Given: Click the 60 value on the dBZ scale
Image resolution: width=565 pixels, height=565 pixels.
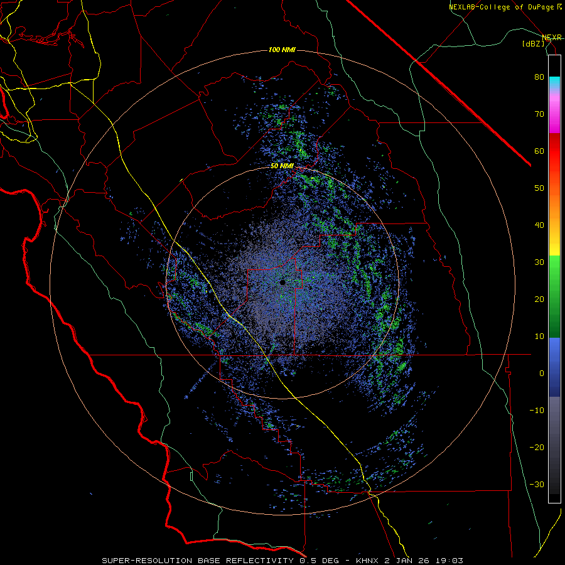Looking at the screenshot, I should click(539, 151).
